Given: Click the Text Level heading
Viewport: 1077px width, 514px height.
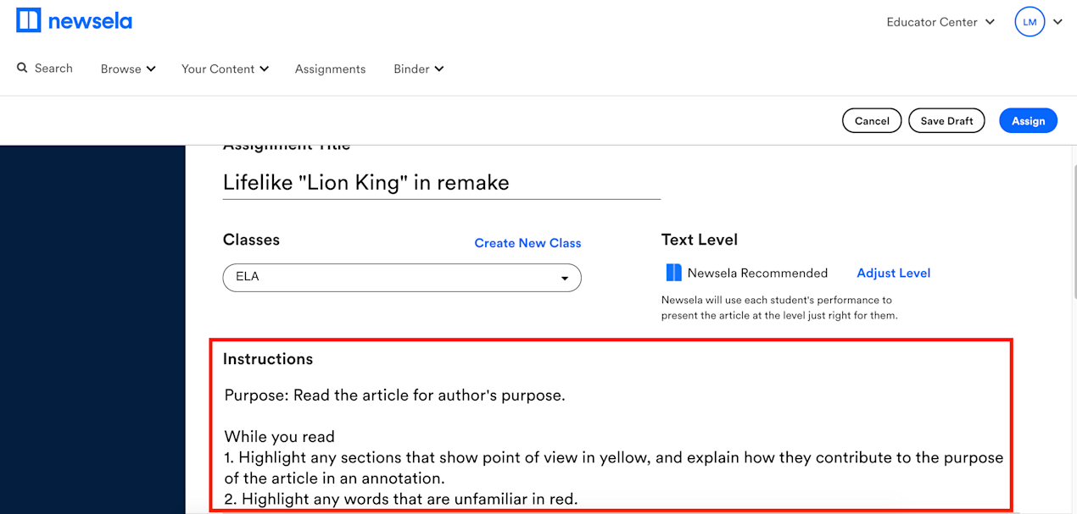Looking at the screenshot, I should click(x=700, y=240).
